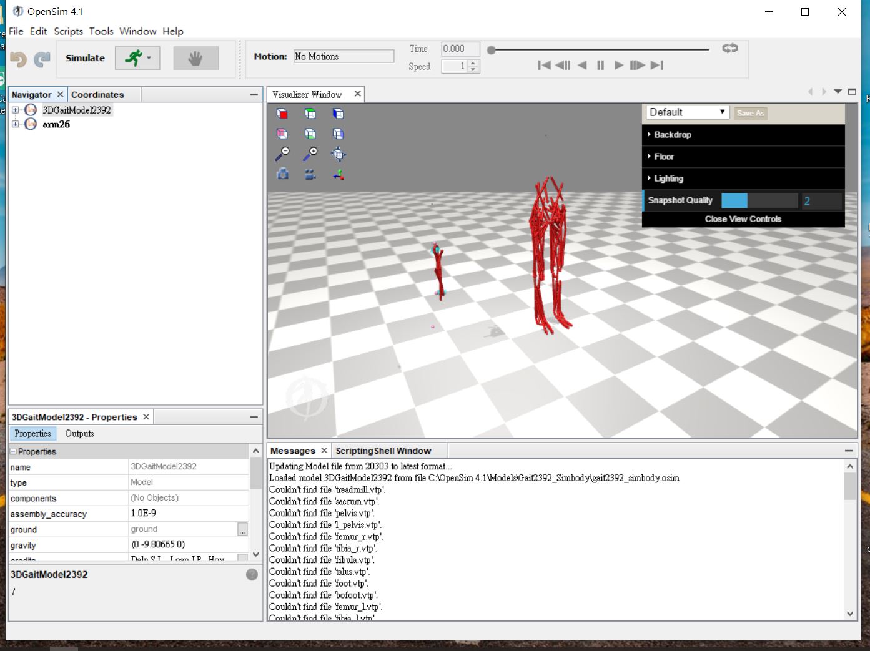Viewport: 870px width, 651px height.
Task: Expand the 3DGaitModel2392 tree node
Action: [15, 110]
